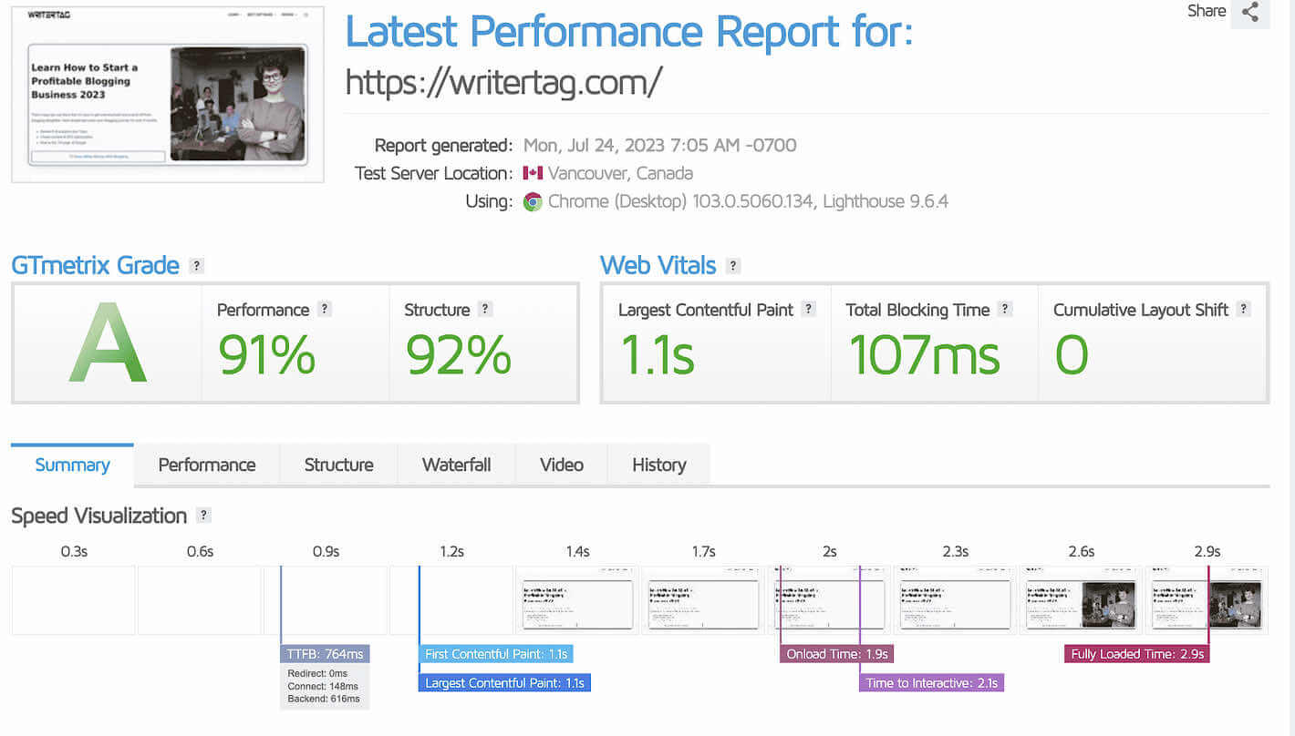Open the writertag site screenshot thumbnail

click(168, 95)
